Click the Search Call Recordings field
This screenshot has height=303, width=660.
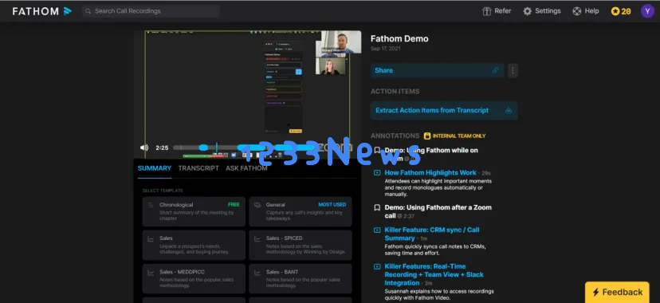point(151,11)
